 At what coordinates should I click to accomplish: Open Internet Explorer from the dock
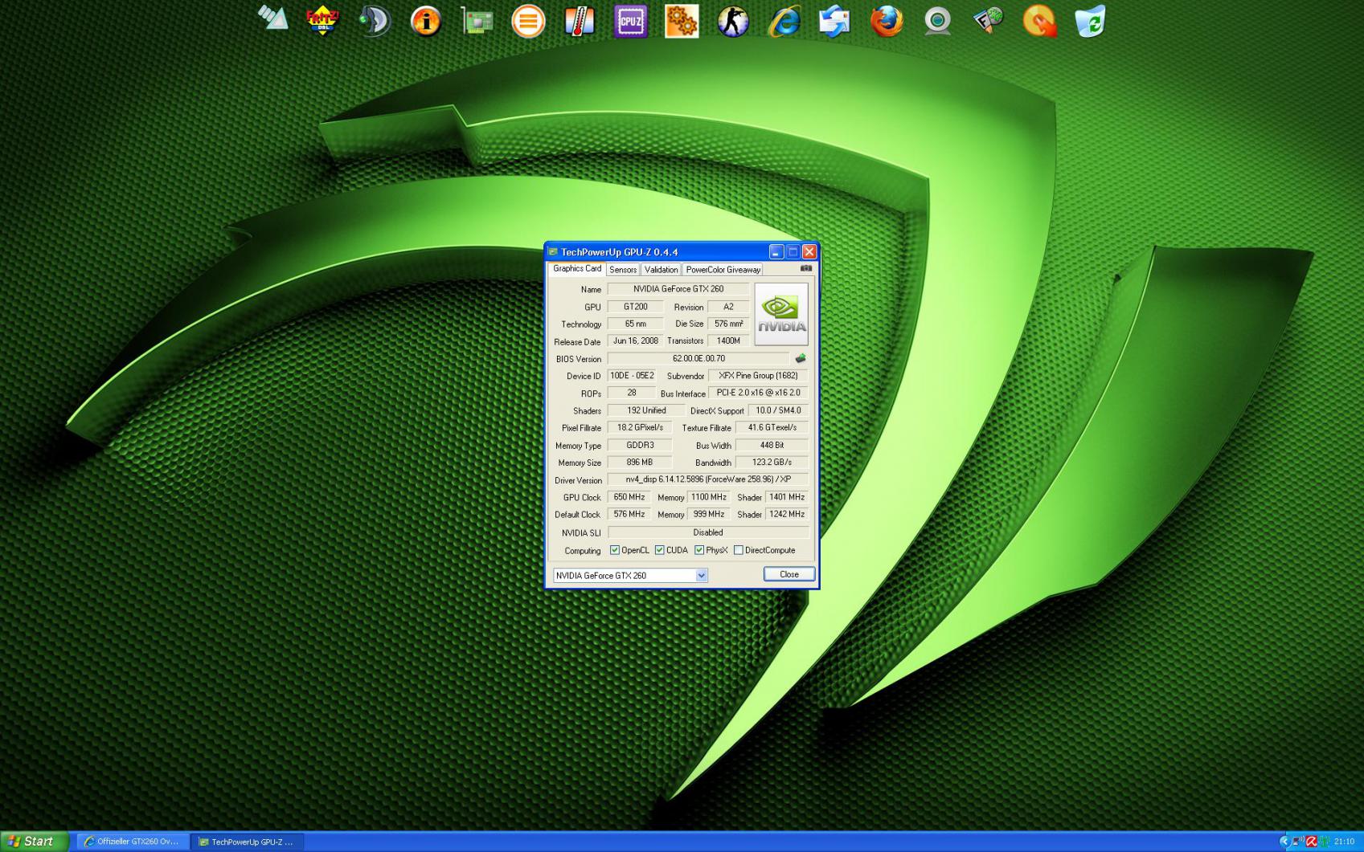tap(784, 22)
